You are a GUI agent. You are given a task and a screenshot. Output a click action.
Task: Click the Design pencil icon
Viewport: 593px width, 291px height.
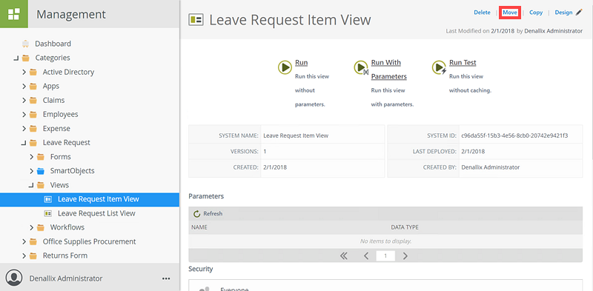(x=579, y=13)
